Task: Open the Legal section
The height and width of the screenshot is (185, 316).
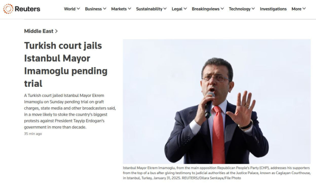Action: [x=177, y=9]
